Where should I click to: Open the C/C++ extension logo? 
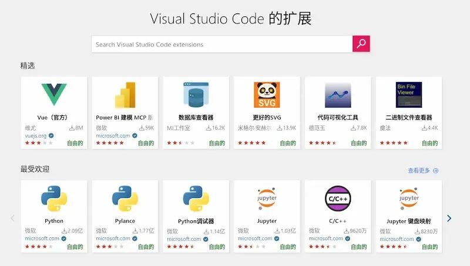(338, 199)
